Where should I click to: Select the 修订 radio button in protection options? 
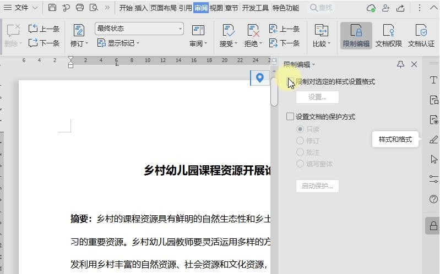tap(300, 141)
